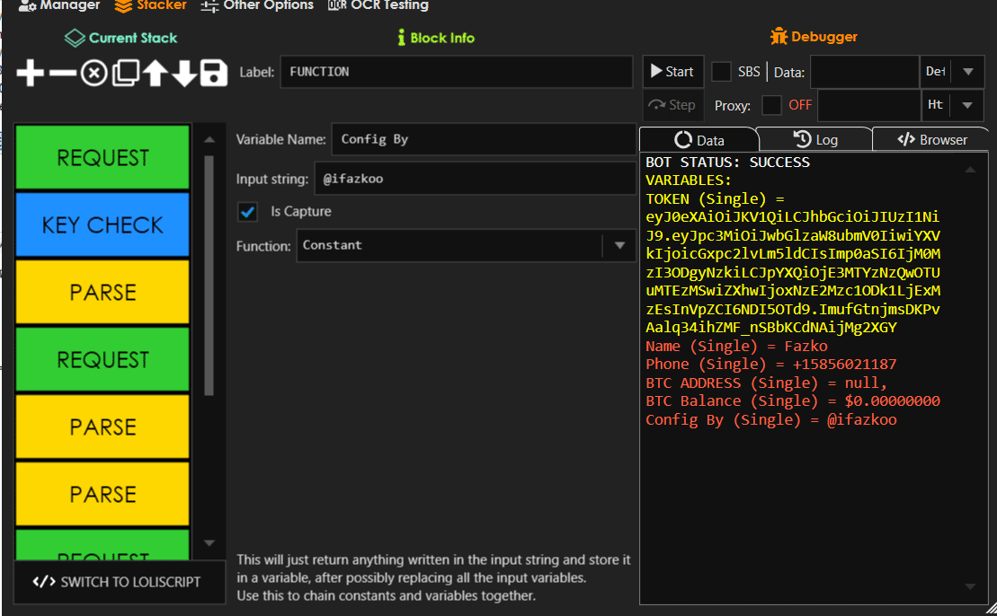Clear all blocks from the stack
The height and width of the screenshot is (616, 997).
coord(93,74)
